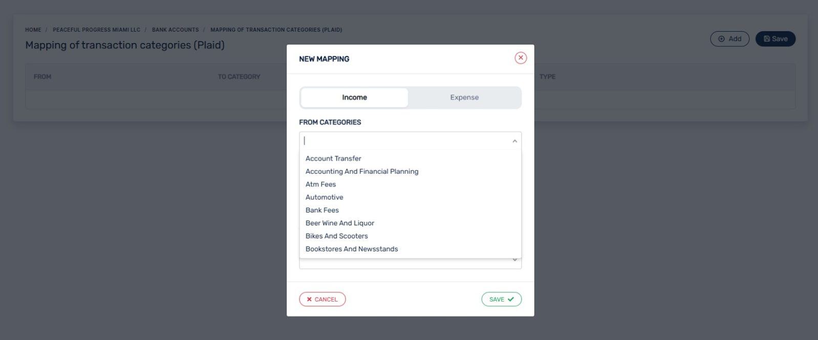Screen dimensions: 818x340
Task: Choose the Bank Fees option
Action: (x=322, y=210)
